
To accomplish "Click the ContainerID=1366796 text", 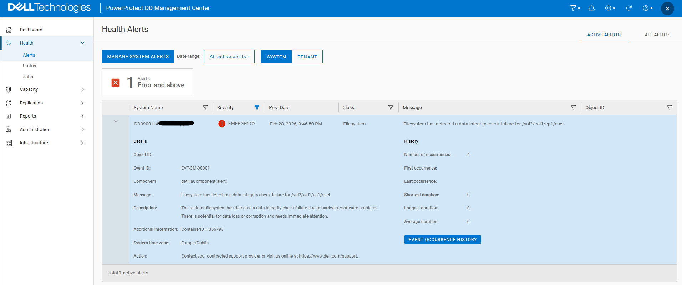I will (202, 229).
